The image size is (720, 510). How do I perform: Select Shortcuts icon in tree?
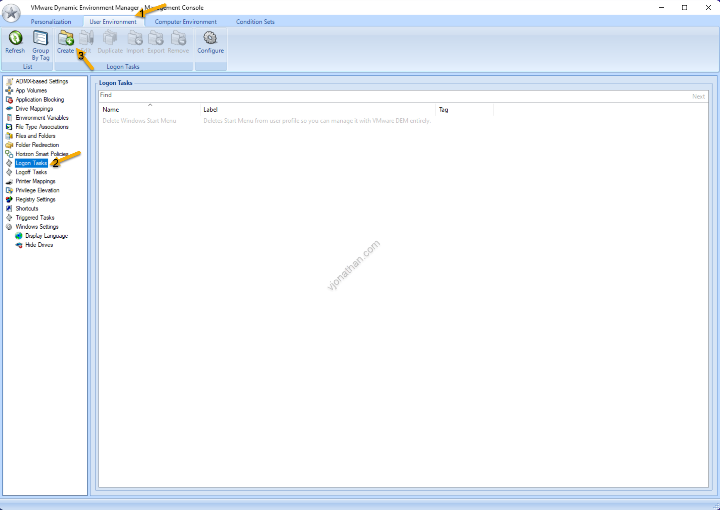pyautogui.click(x=9, y=208)
